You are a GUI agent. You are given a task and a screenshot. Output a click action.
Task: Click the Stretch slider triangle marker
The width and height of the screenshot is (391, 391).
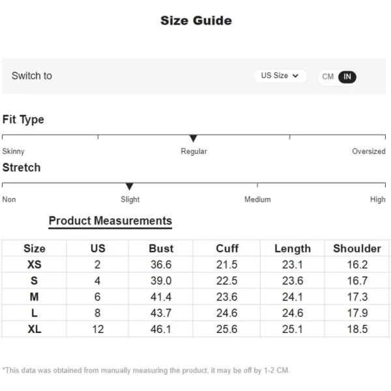pos(129,186)
